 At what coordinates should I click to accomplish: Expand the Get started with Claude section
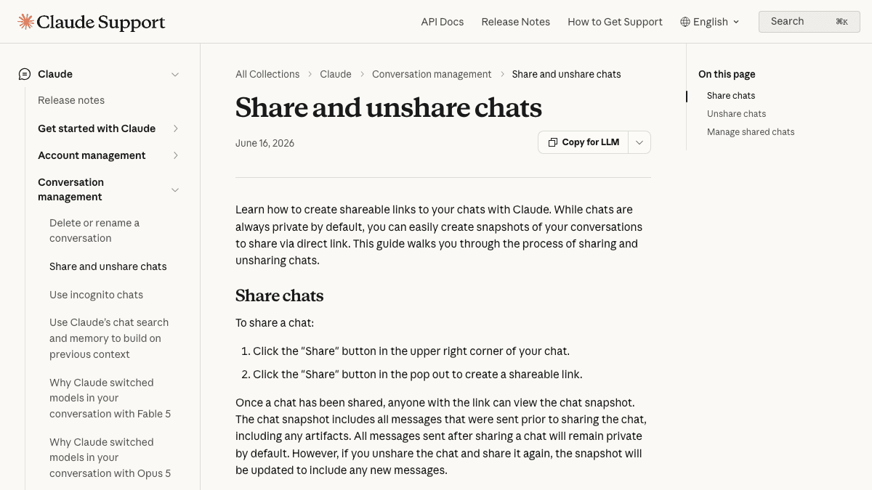[175, 128]
